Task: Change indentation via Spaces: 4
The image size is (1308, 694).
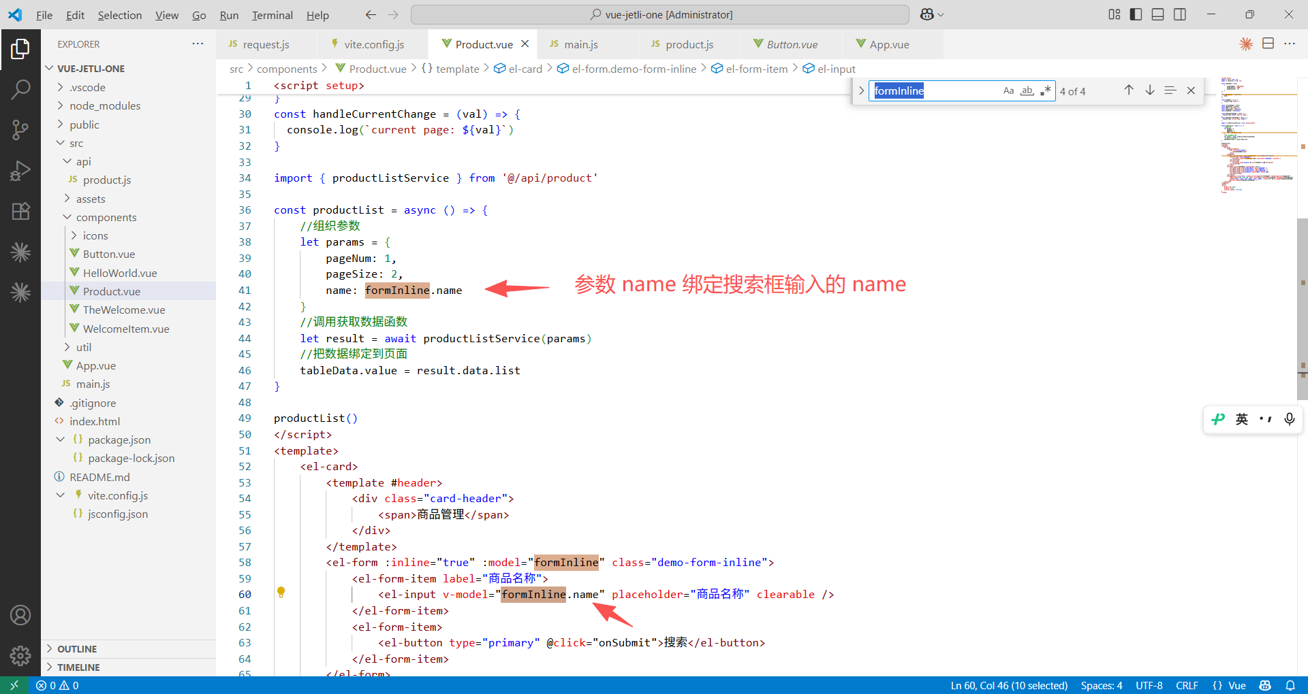Action: point(1102,685)
